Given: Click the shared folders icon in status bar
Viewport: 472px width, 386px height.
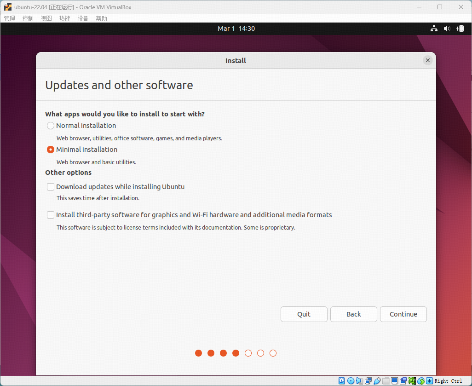Looking at the screenshot, I should pyautogui.click(x=386, y=381).
